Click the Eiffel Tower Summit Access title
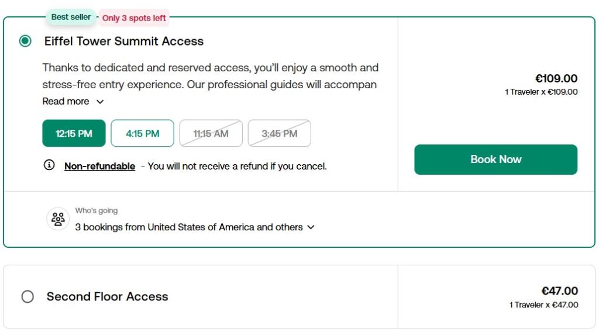599x332 pixels. tap(124, 41)
